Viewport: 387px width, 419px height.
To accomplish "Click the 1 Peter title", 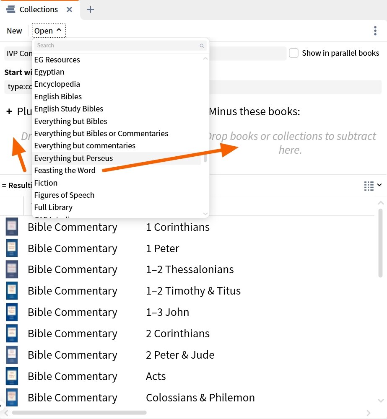I will [x=162, y=248].
